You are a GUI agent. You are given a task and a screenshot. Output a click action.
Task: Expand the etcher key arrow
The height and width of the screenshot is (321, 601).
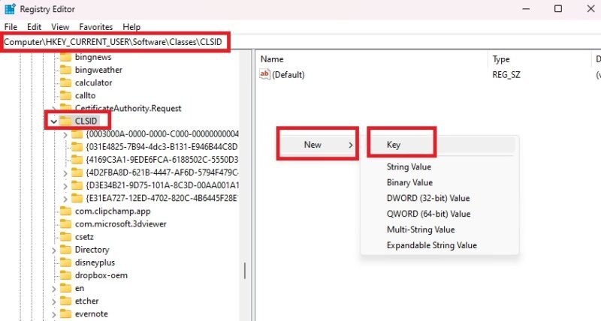click(53, 300)
